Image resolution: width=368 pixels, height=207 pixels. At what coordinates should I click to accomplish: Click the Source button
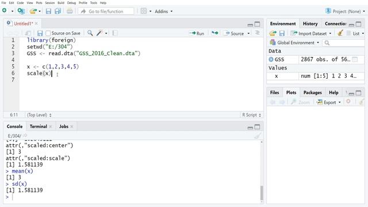pyautogui.click(x=234, y=33)
